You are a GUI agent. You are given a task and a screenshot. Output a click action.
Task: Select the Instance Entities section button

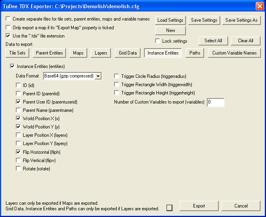click(163, 53)
